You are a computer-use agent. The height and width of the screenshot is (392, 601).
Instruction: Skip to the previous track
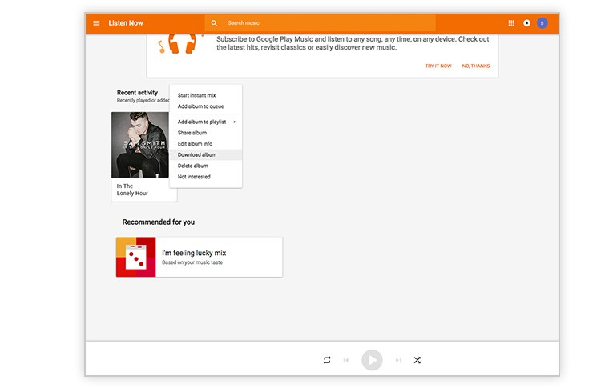click(x=346, y=360)
